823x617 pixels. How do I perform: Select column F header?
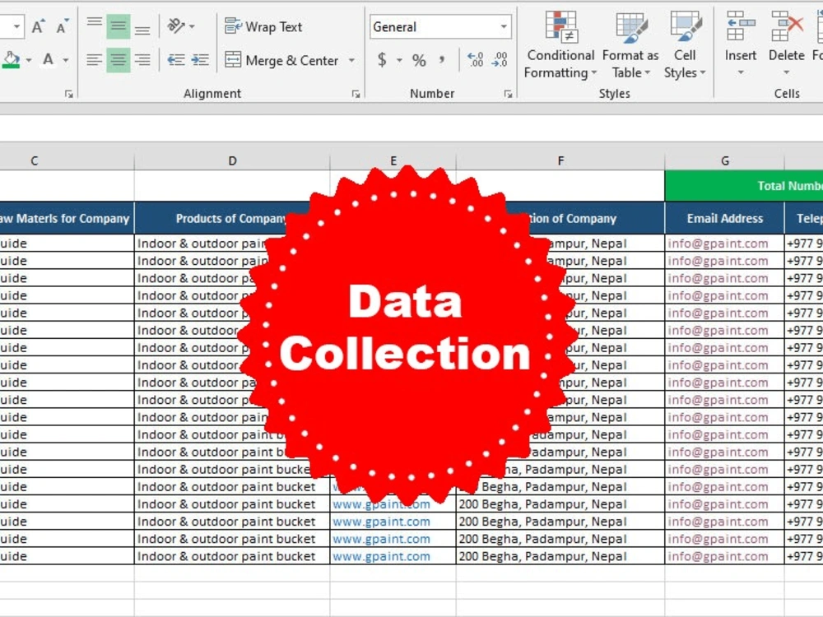point(560,160)
